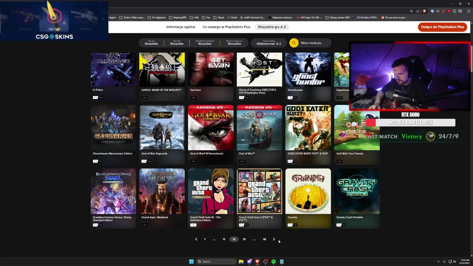Image resolution: width=473 pixels, height=266 pixels.
Task: Open the Gmail bookmark
Action: point(232,17)
